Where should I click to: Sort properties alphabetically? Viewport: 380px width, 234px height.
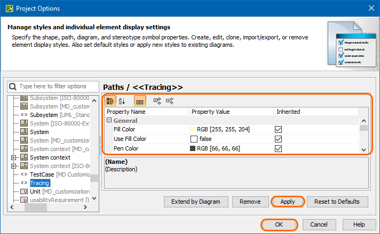coord(122,100)
